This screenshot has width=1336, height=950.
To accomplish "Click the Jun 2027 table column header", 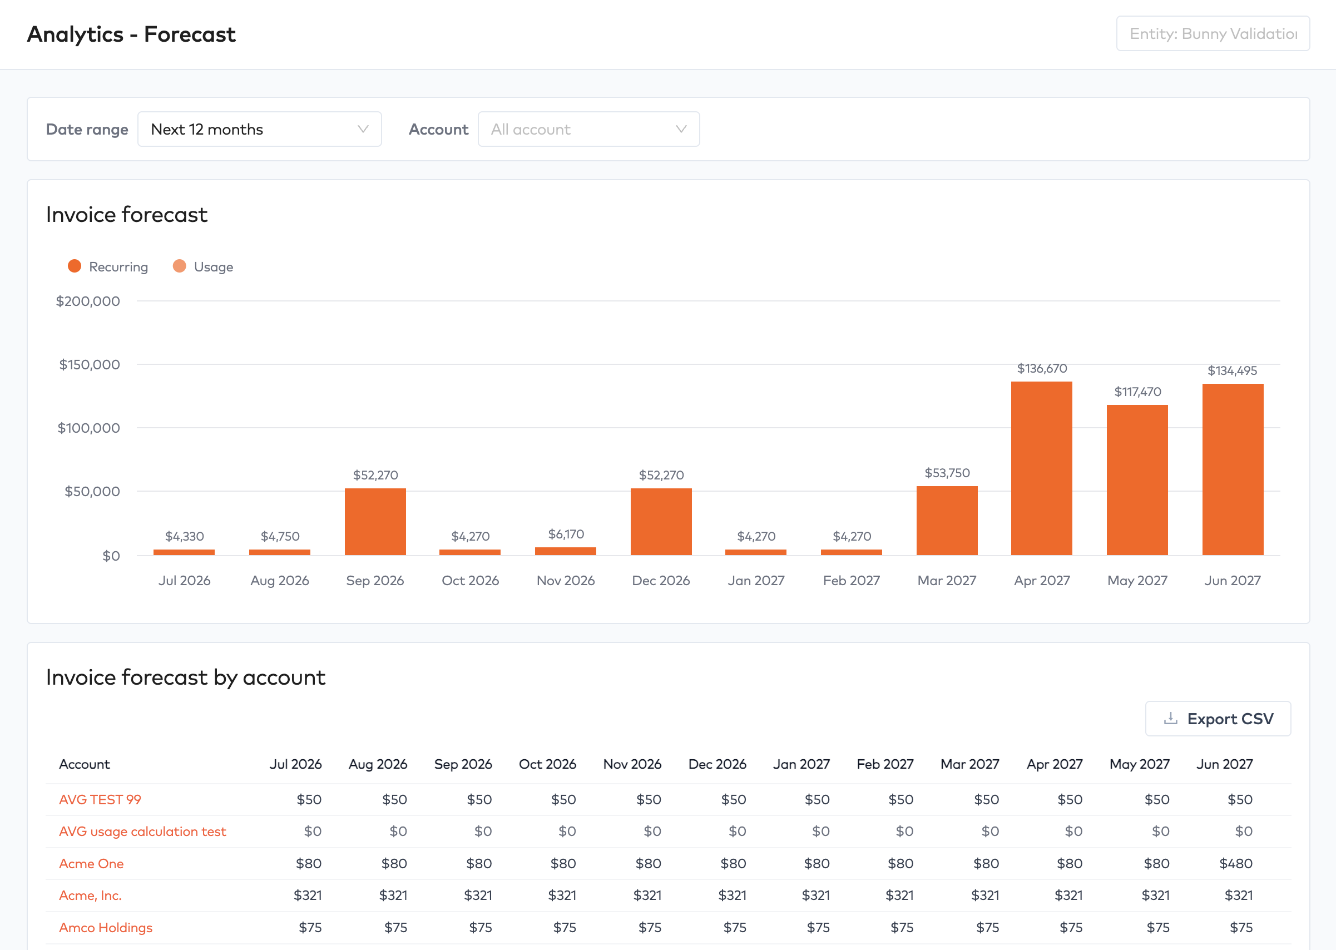I will click(x=1224, y=764).
